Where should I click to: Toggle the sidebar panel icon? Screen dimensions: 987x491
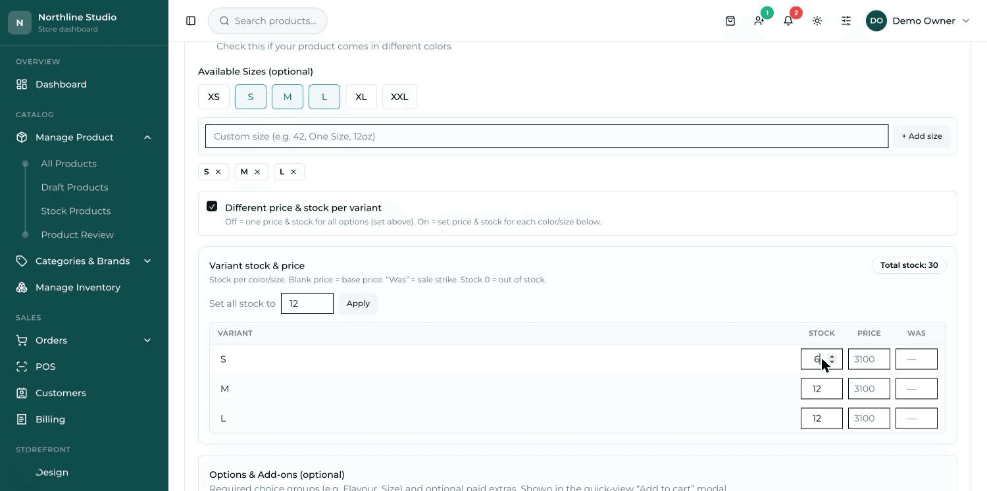191,21
